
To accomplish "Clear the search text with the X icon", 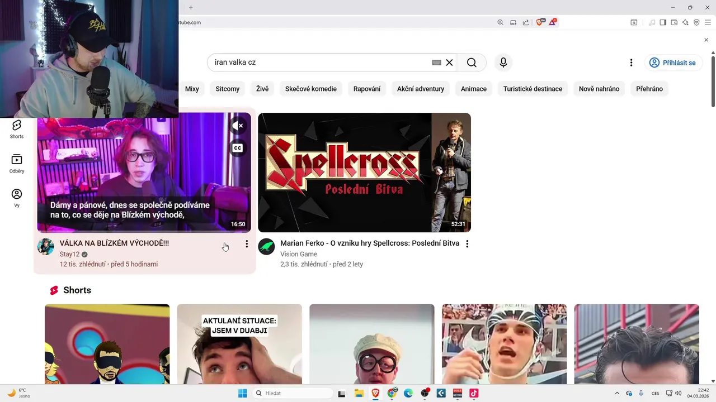I will tap(449, 63).
